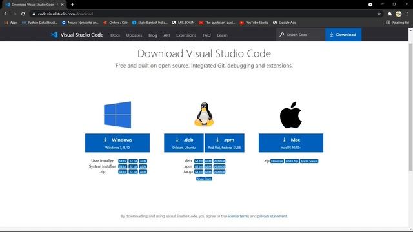
Task: Download Linux .deb 64 bit
Action: [x=199, y=161]
